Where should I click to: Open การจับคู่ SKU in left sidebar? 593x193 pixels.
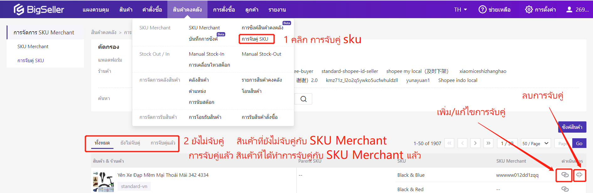click(x=30, y=60)
